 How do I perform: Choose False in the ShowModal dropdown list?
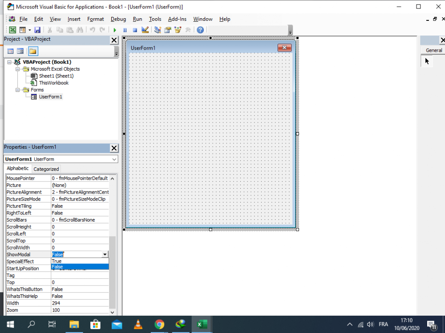(x=80, y=267)
